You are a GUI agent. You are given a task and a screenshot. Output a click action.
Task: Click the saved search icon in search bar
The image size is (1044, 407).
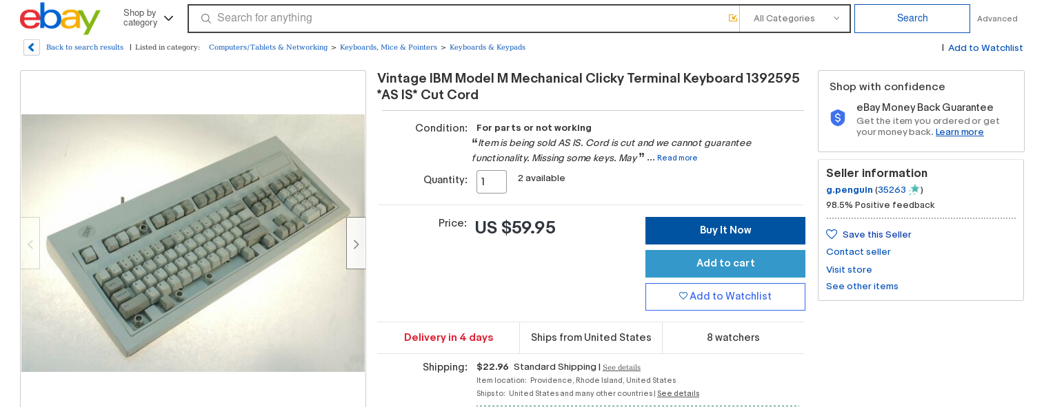(732, 18)
